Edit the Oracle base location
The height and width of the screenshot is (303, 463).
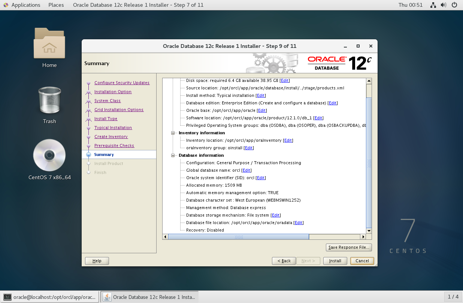click(262, 110)
